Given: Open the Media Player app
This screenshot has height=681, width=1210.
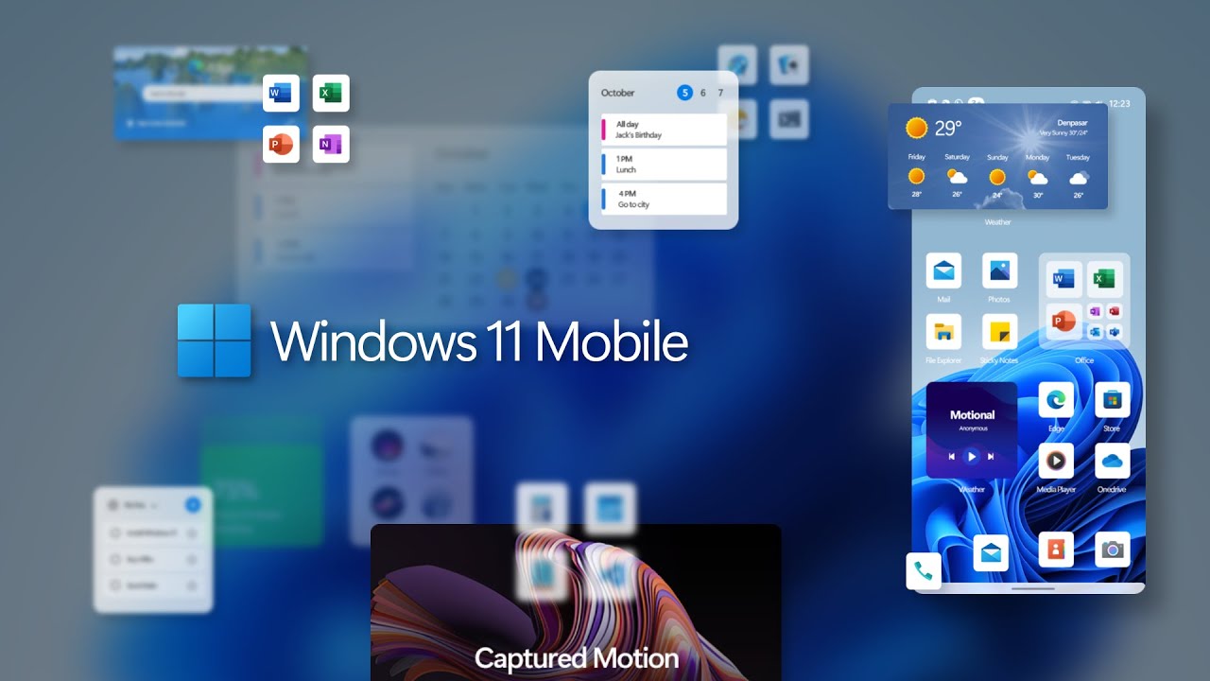Looking at the screenshot, I should [1056, 461].
